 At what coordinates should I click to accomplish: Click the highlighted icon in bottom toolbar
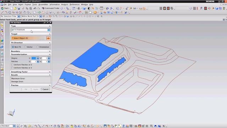coord(120,126)
